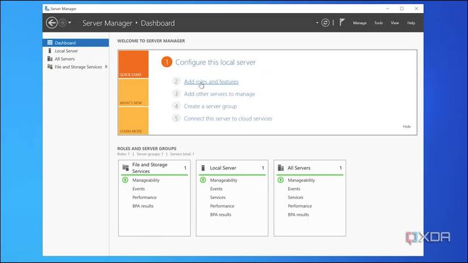Click Server Manager in the breadcrumb
The image size is (468, 263).
(x=107, y=23)
